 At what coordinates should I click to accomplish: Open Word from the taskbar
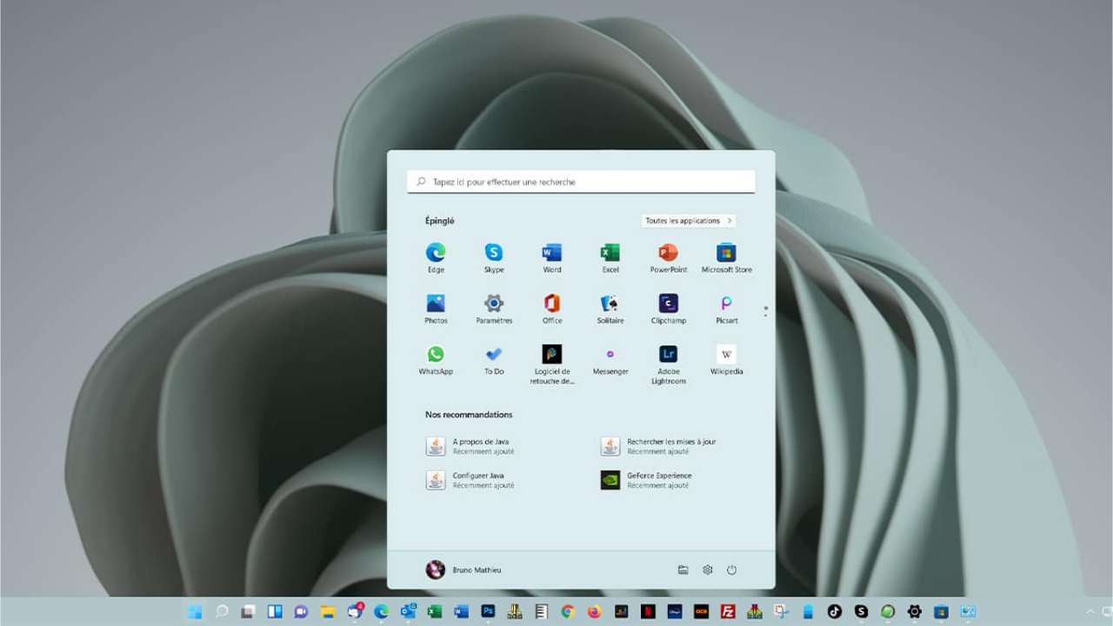461,611
